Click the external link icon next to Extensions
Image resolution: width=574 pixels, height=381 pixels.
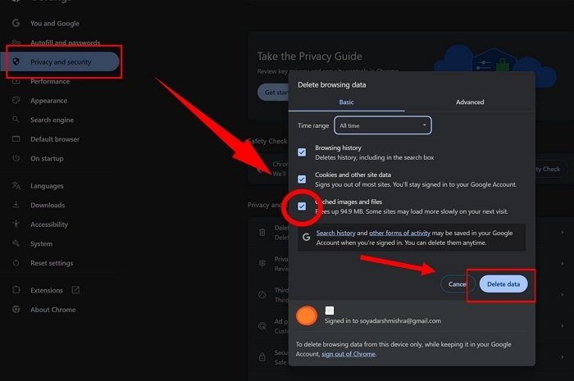point(75,290)
